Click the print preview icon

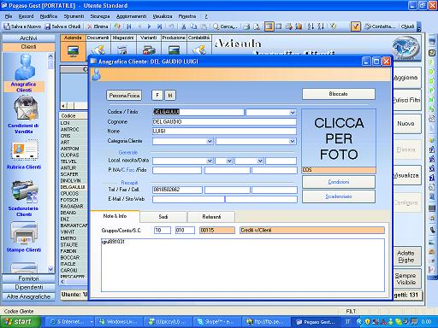coord(257,26)
